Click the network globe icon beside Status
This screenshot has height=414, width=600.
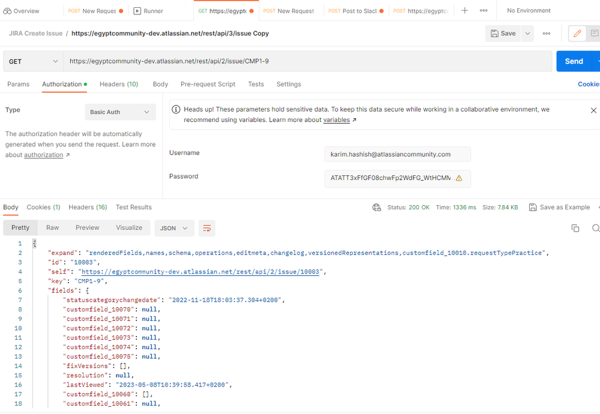[x=377, y=207]
